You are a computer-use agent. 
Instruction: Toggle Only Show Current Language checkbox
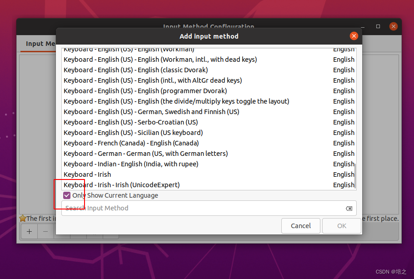click(x=67, y=195)
